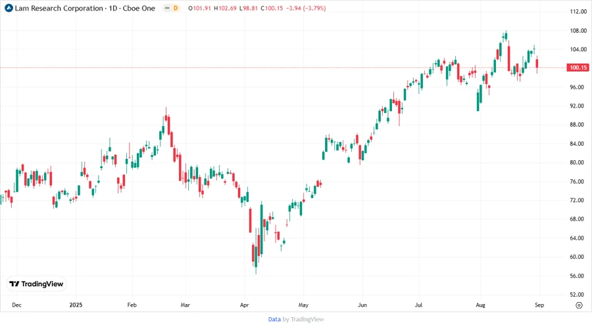Click the 108.00 price axis label
Screen dimensions: 592x327
click(x=578, y=30)
